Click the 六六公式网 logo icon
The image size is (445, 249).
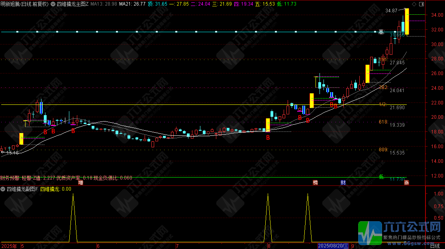pyautogui.click(x=371, y=232)
